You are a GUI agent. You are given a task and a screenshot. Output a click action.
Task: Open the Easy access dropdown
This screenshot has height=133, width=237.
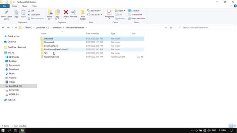point(95,15)
